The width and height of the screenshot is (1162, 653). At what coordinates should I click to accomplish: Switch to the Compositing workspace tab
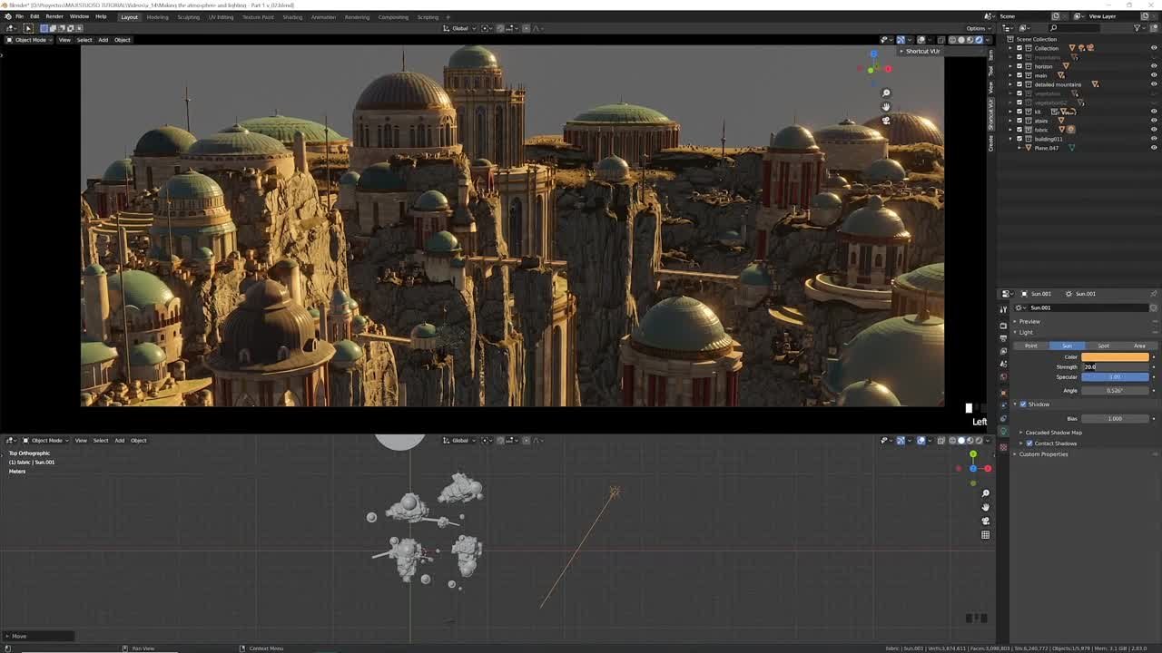point(393,16)
